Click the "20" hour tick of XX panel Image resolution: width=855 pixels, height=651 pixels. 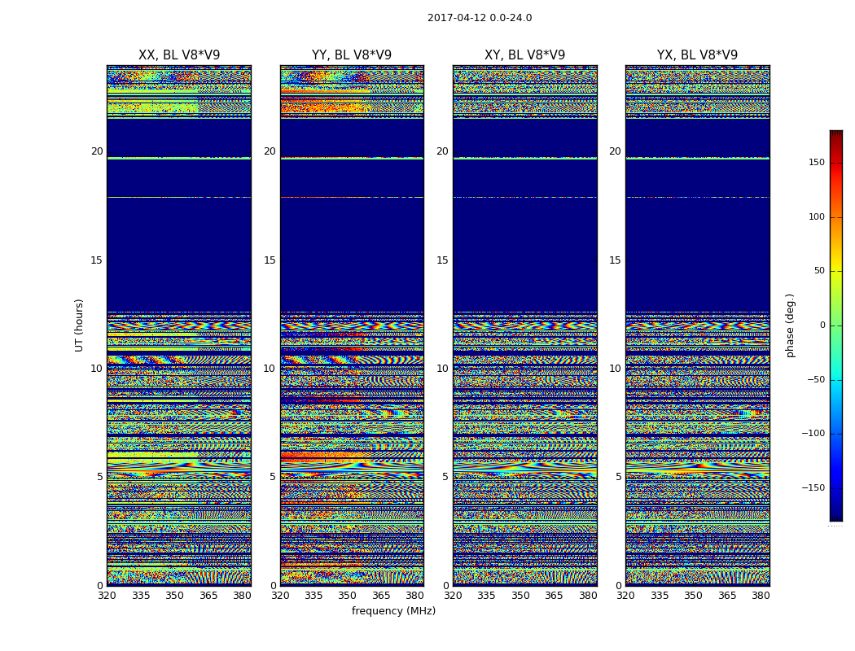point(97,151)
